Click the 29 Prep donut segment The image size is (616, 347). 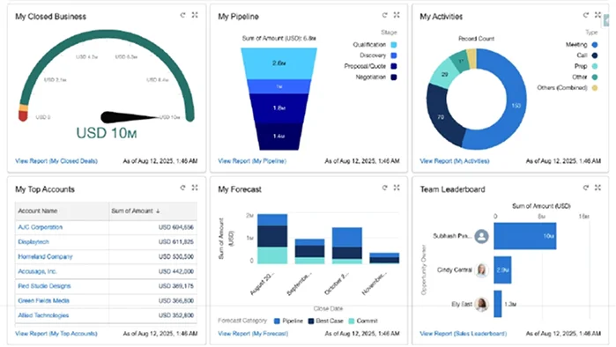(444, 74)
